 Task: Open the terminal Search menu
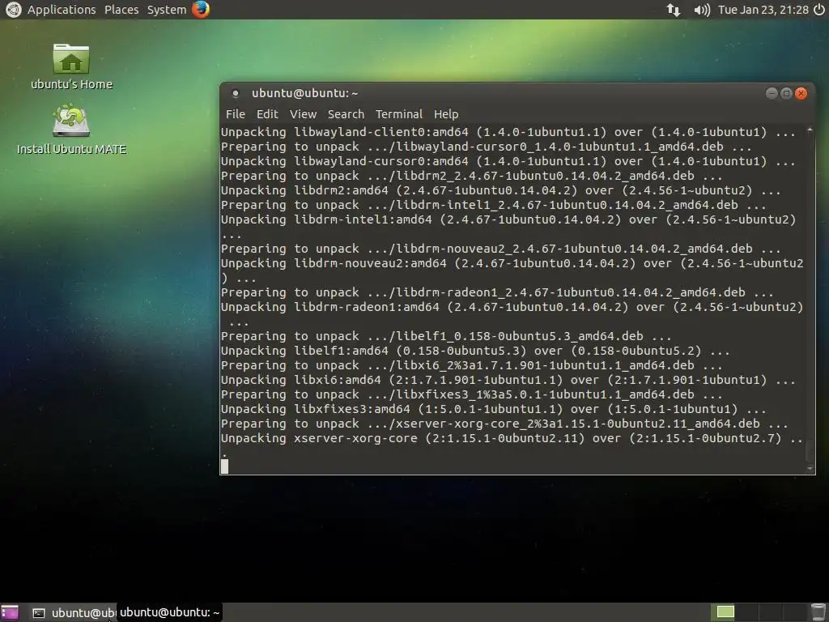346,114
